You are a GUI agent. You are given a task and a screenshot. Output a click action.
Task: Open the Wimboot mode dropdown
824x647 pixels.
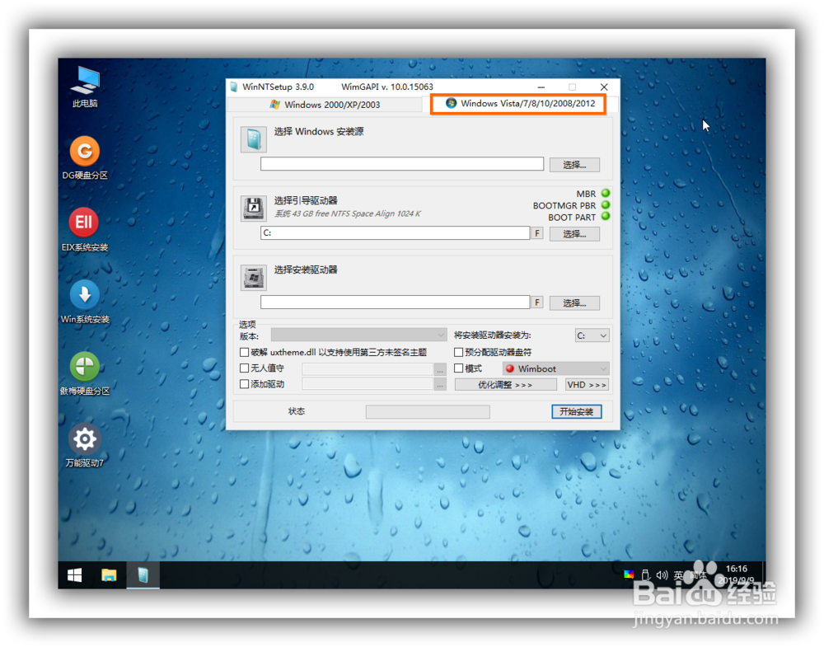click(x=555, y=368)
